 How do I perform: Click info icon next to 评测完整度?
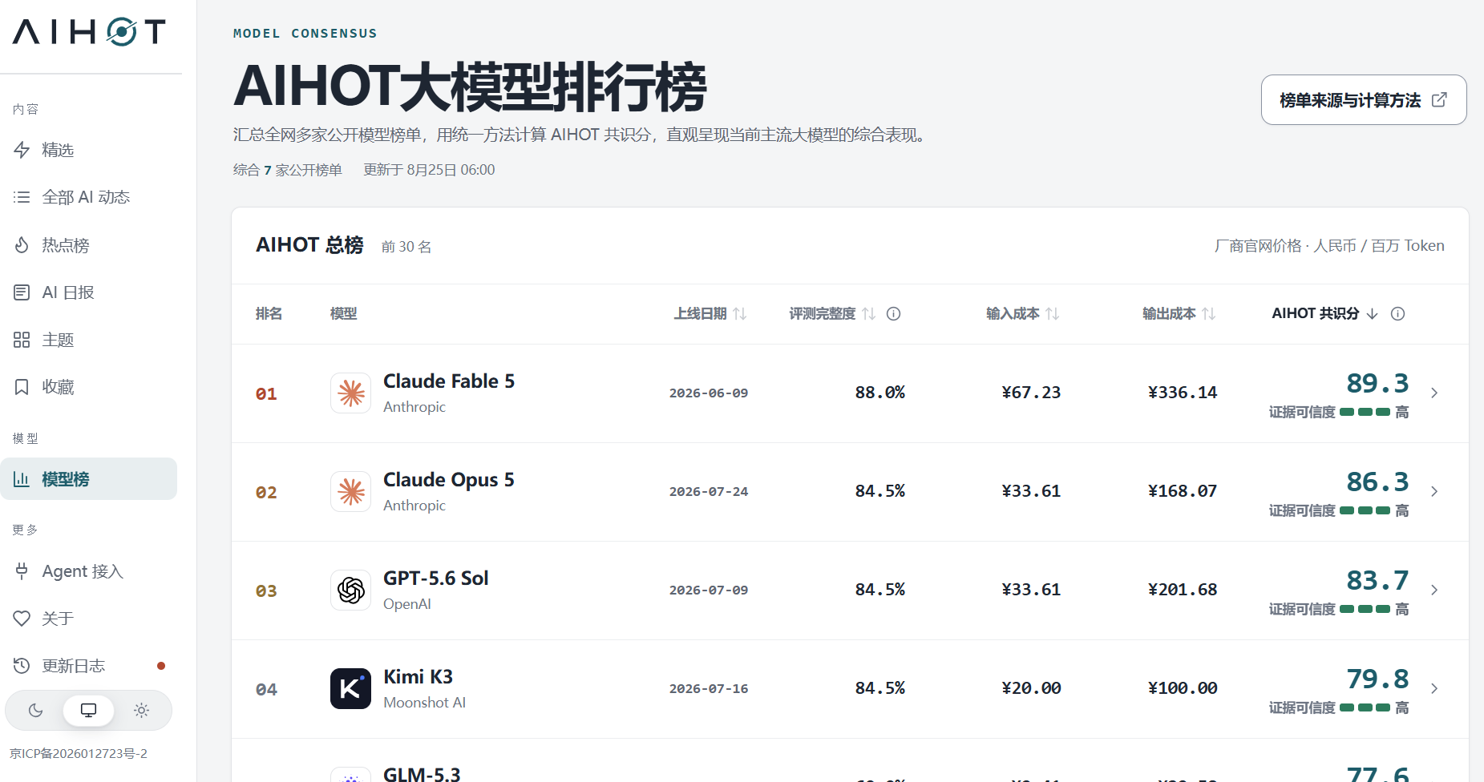[893, 314]
